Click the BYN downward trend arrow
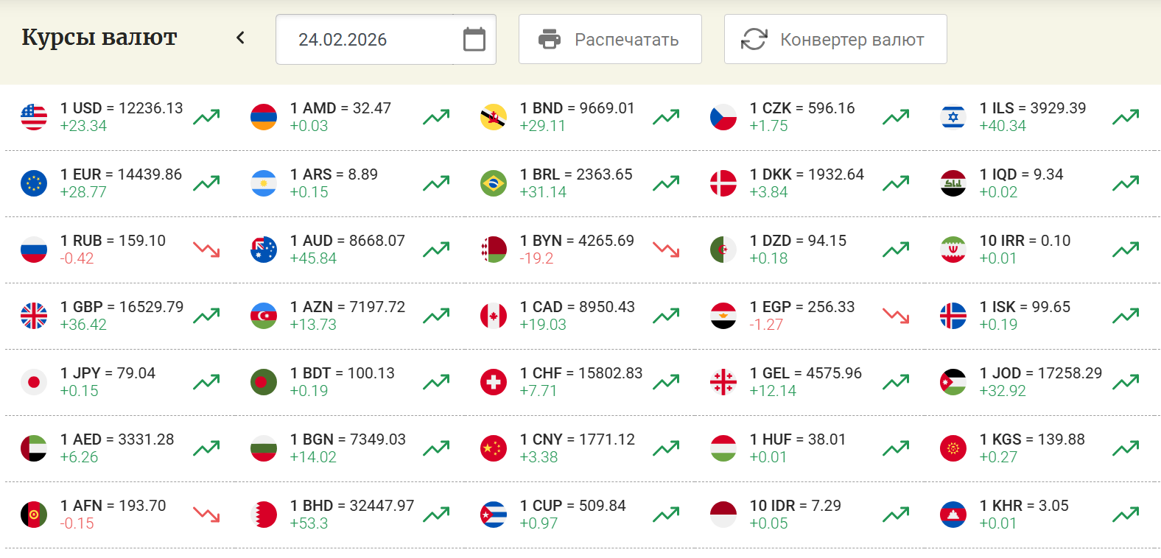The width and height of the screenshot is (1161, 558). [x=666, y=250]
